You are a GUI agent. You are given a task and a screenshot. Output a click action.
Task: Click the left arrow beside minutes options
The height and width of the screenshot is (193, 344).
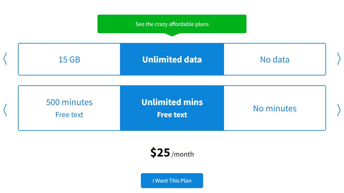(x=5, y=110)
